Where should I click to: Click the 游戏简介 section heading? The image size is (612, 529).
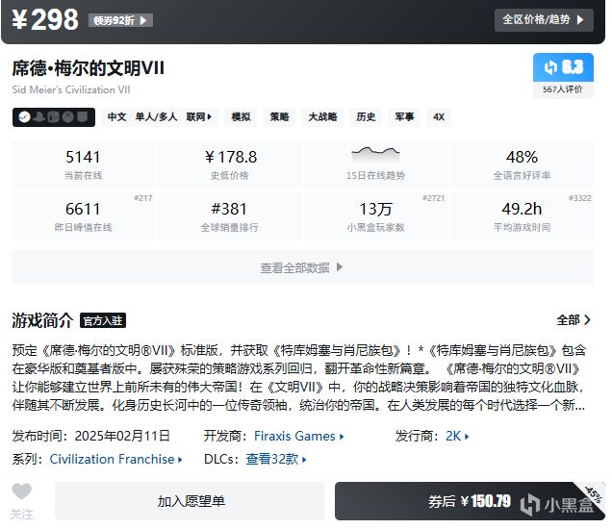point(42,320)
